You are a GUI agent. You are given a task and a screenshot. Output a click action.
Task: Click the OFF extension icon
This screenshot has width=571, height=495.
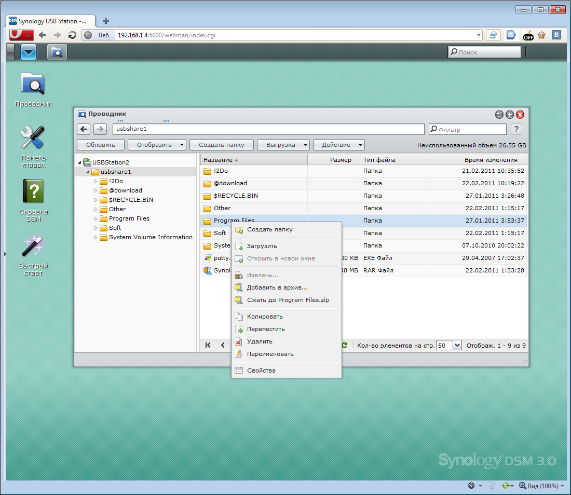(x=528, y=35)
